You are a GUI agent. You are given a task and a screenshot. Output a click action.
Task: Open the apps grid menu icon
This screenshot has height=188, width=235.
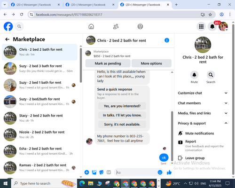201,26
